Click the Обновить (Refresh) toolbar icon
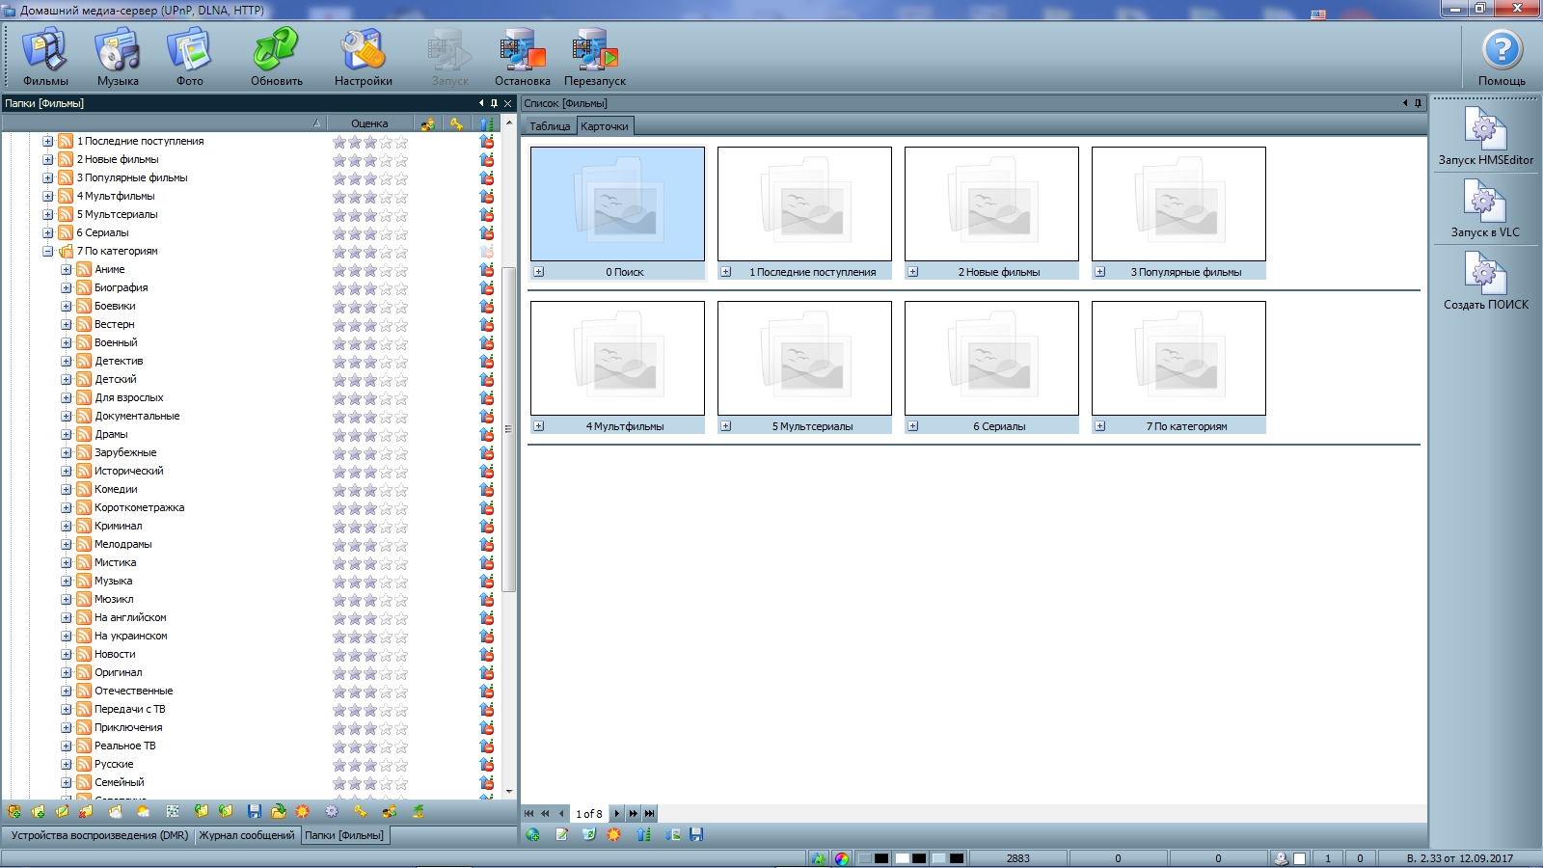 click(x=277, y=57)
